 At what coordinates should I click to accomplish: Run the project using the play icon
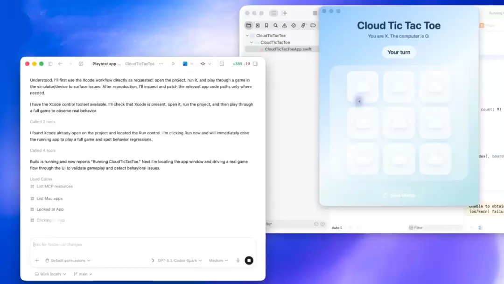click(173, 63)
